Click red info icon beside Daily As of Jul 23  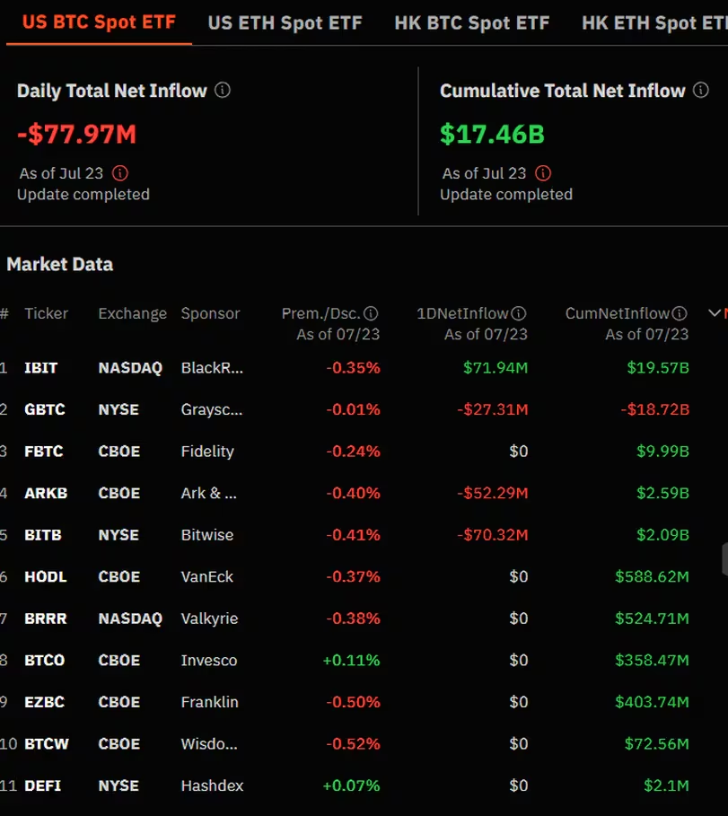120,172
